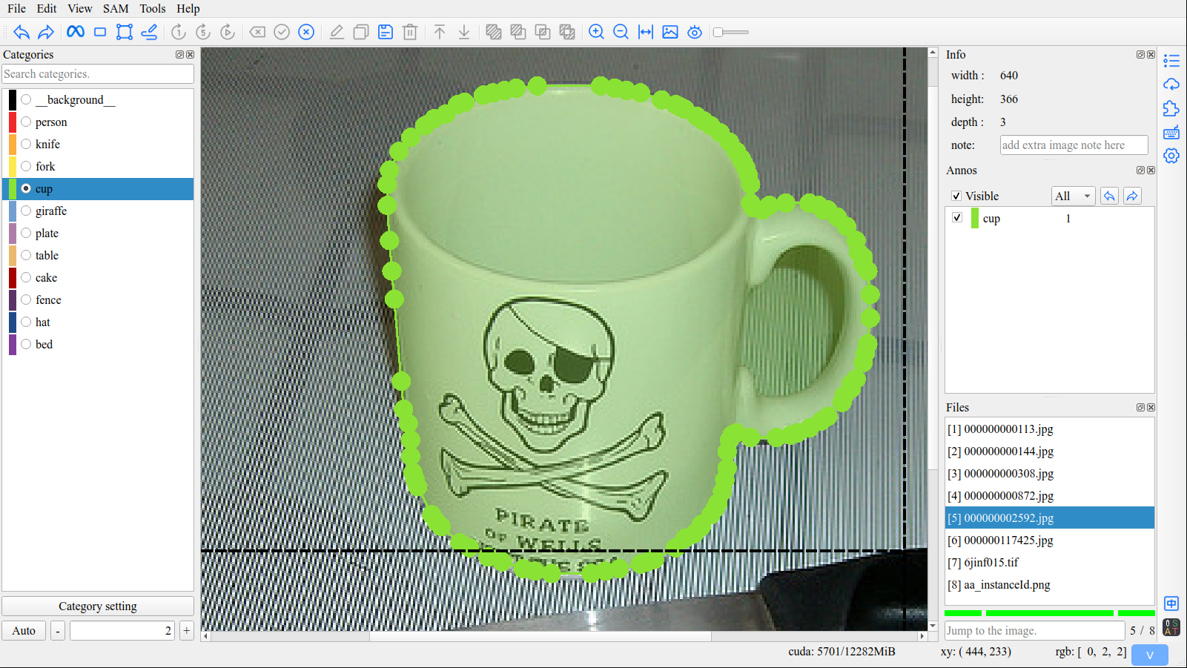Click the second polygon boolean operation icon
Image resolution: width=1187 pixels, height=668 pixels.
click(x=518, y=32)
